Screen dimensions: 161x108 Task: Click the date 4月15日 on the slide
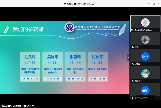(98, 63)
